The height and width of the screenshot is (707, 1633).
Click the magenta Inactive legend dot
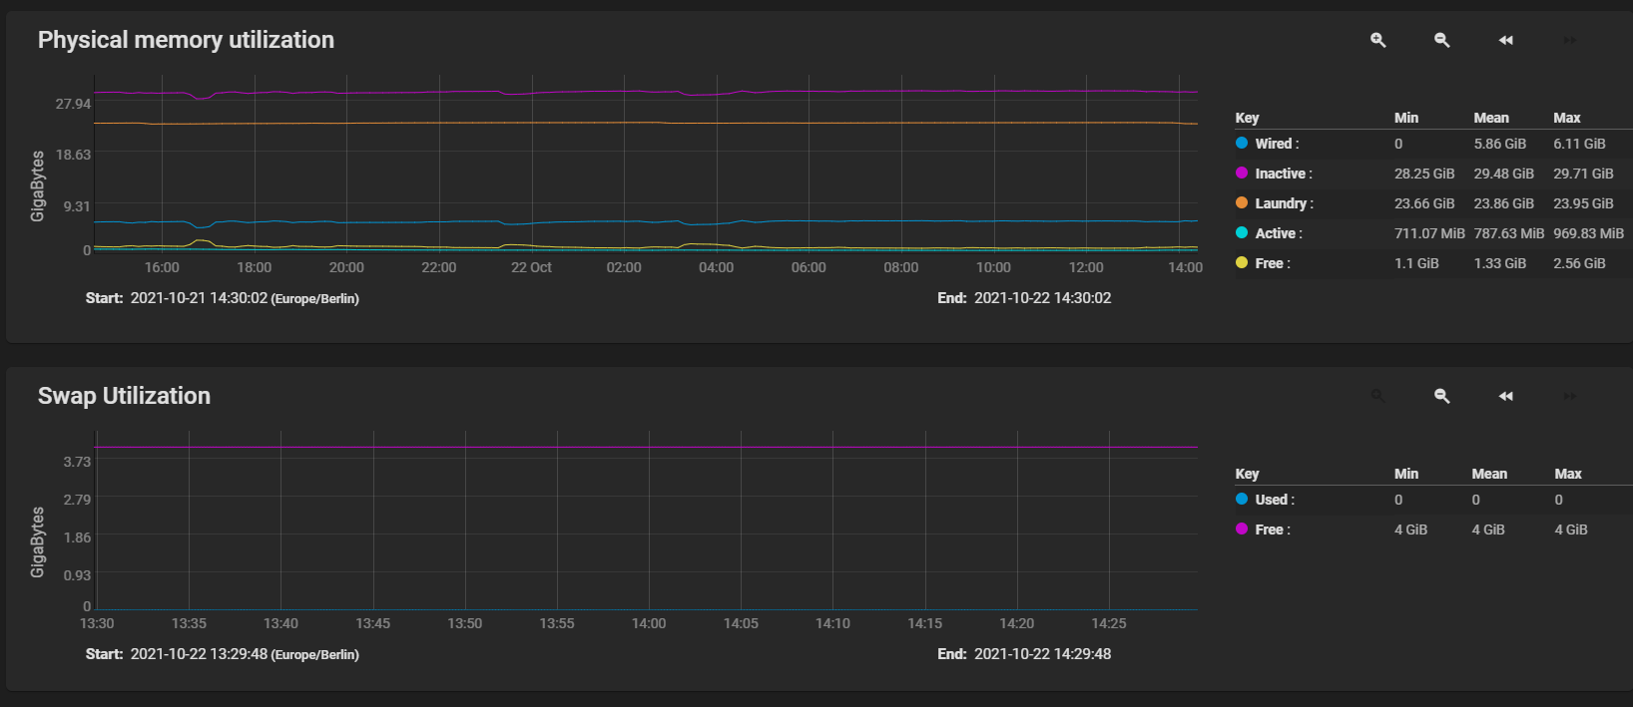(1242, 173)
